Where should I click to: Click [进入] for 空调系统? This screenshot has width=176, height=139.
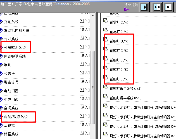pyautogui.click(x=85, y=107)
